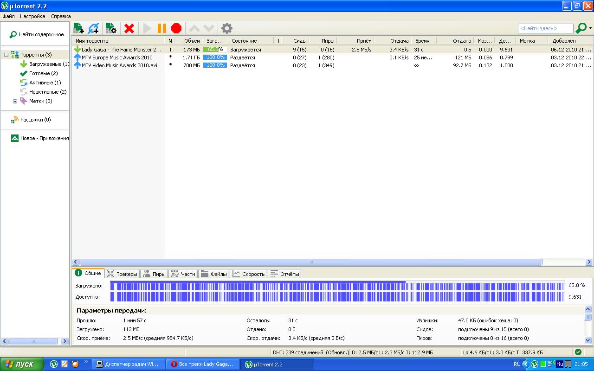Sort by 'Имя торрента' column header
The width and height of the screenshot is (594, 371).
[x=118, y=41]
